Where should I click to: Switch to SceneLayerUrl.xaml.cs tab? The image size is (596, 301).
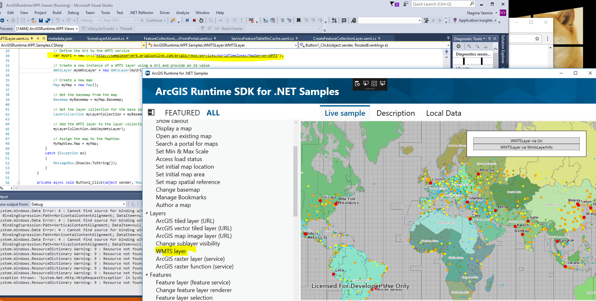[x=106, y=38]
